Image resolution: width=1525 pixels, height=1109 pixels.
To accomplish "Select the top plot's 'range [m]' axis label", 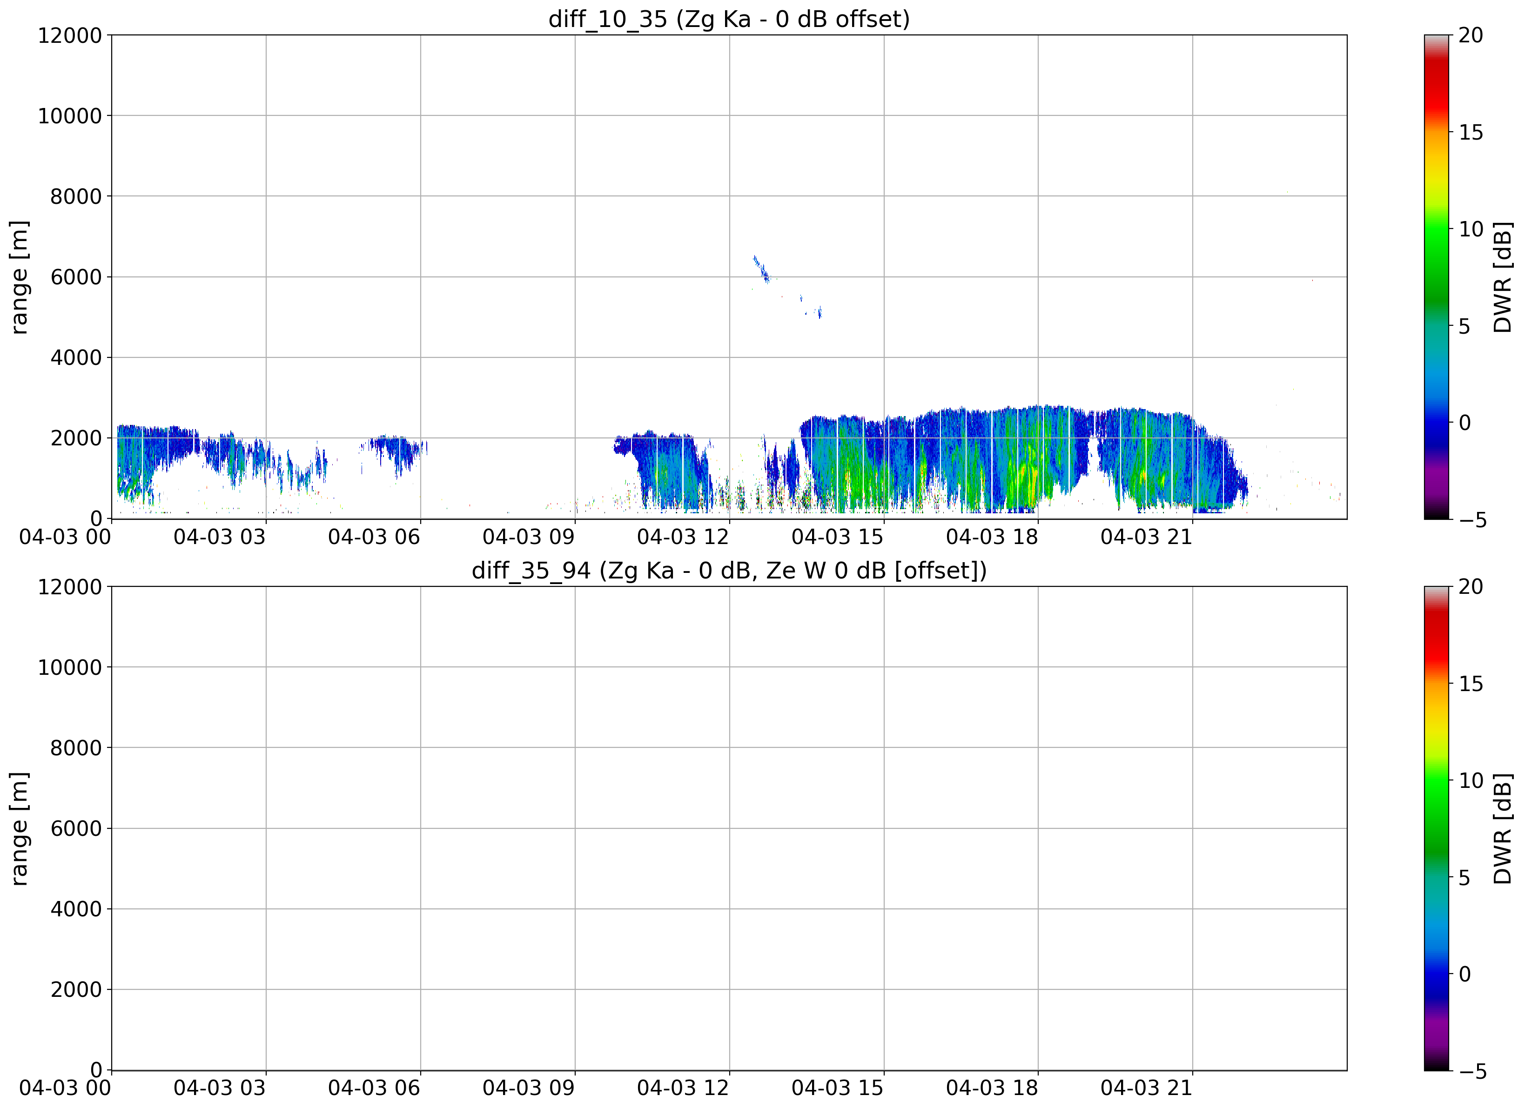I will click(x=20, y=277).
